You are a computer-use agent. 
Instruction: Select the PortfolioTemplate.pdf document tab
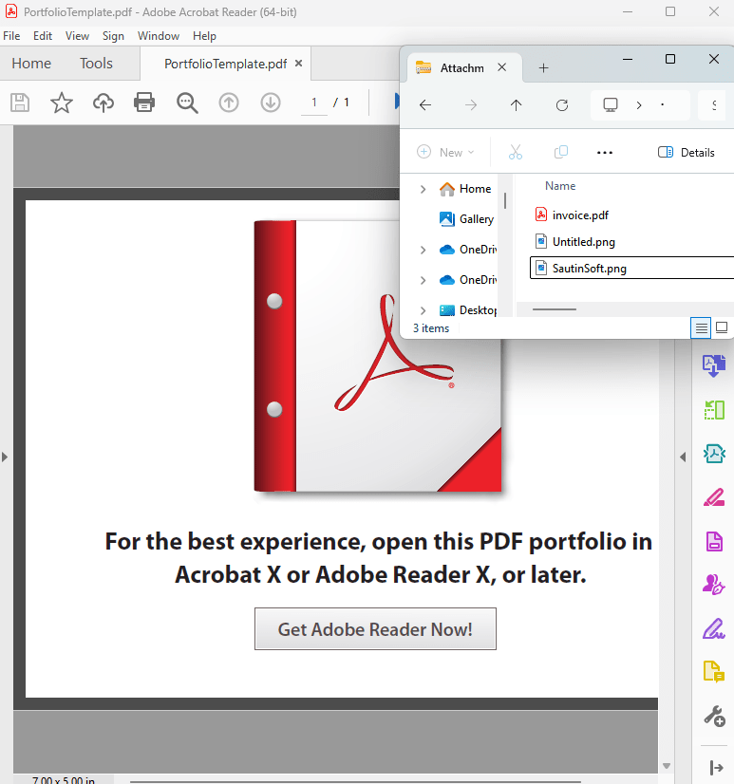(x=225, y=64)
